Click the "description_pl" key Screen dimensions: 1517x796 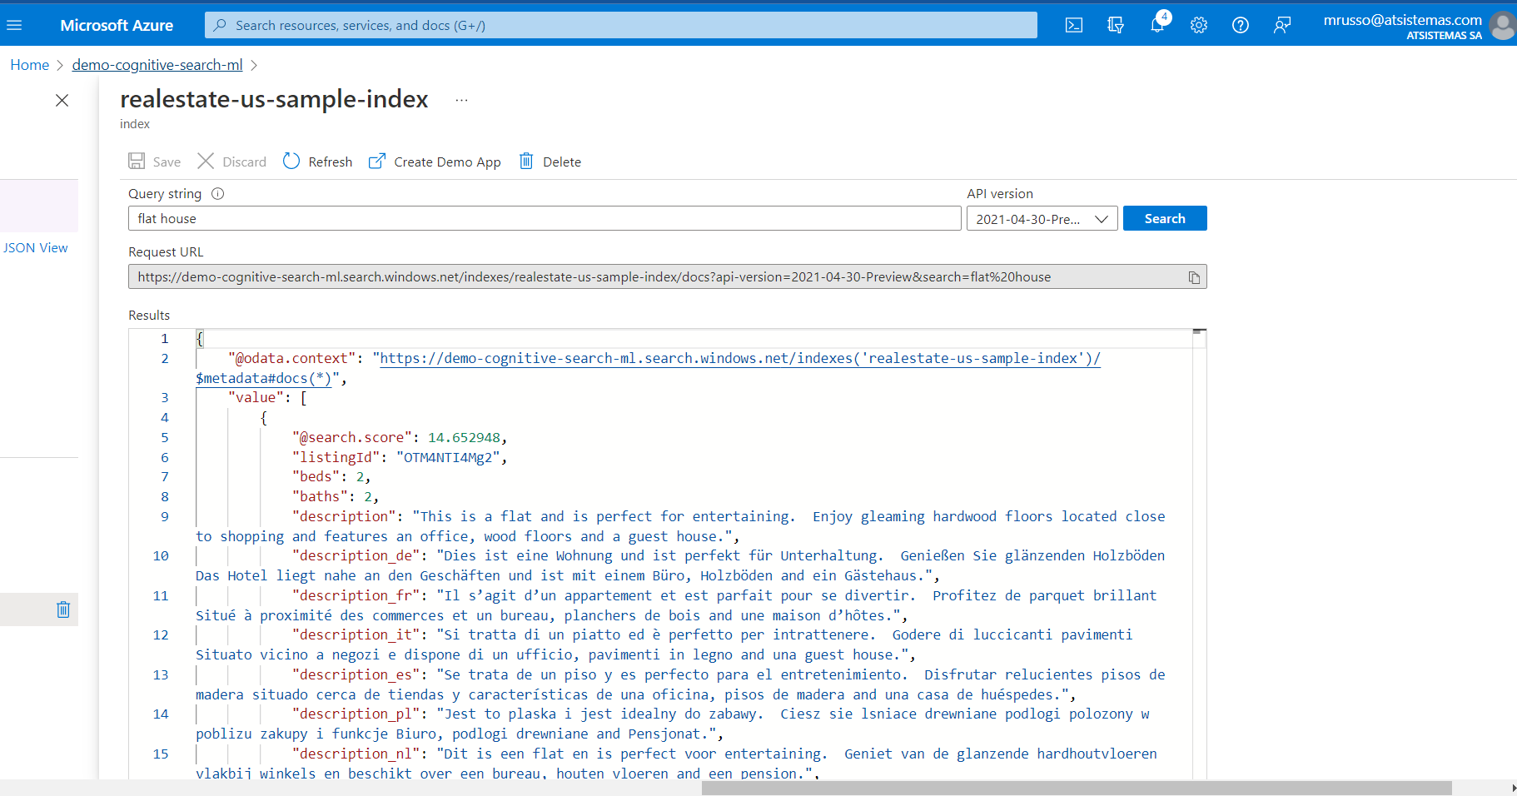click(356, 714)
